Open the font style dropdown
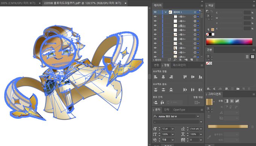The height and width of the screenshot is (146, 256). coord(201,122)
